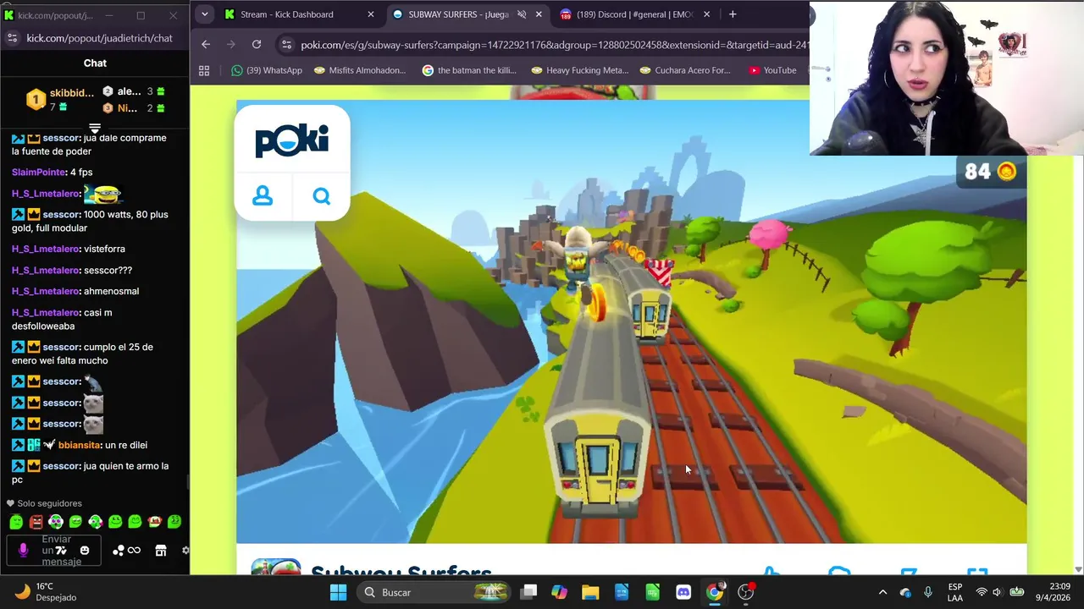Click the Poki logo
1084x609 pixels.
[x=291, y=140]
